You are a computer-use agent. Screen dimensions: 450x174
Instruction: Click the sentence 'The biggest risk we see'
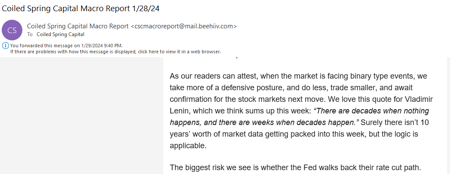click(295, 168)
